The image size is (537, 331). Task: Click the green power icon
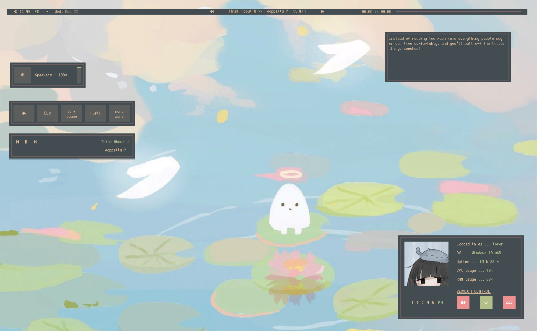point(486,302)
